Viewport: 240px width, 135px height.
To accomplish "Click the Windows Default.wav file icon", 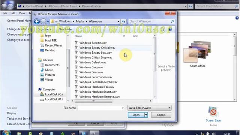I will [x=76, y=62].
